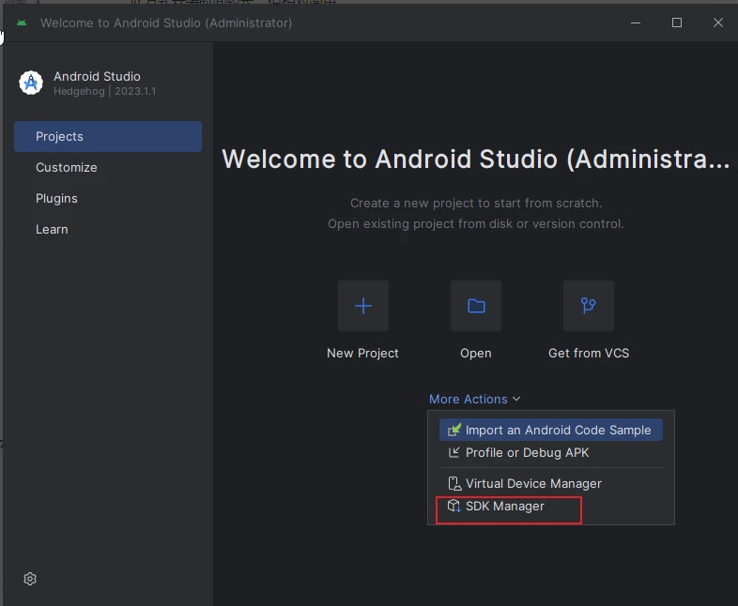Click the SDK Manager icon

pos(454,506)
